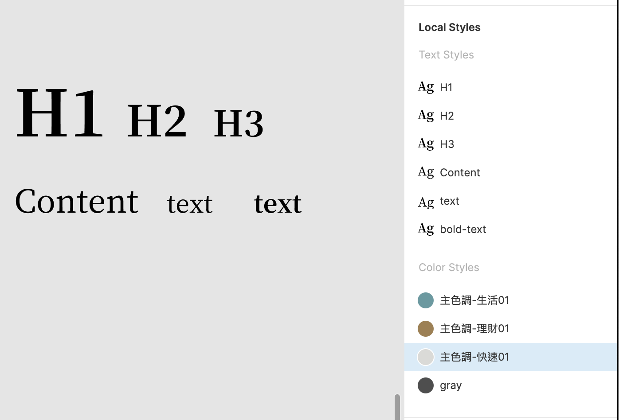Select the gray color style label

[451, 385]
